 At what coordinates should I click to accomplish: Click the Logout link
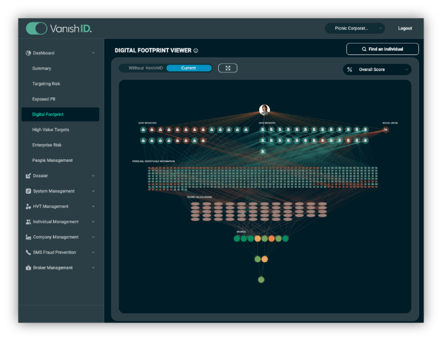(x=405, y=28)
